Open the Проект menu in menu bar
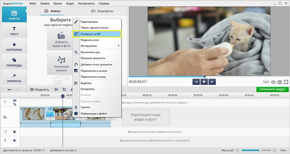 58,4
